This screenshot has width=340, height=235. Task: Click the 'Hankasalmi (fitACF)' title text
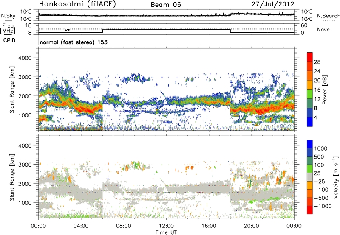pos(77,4)
